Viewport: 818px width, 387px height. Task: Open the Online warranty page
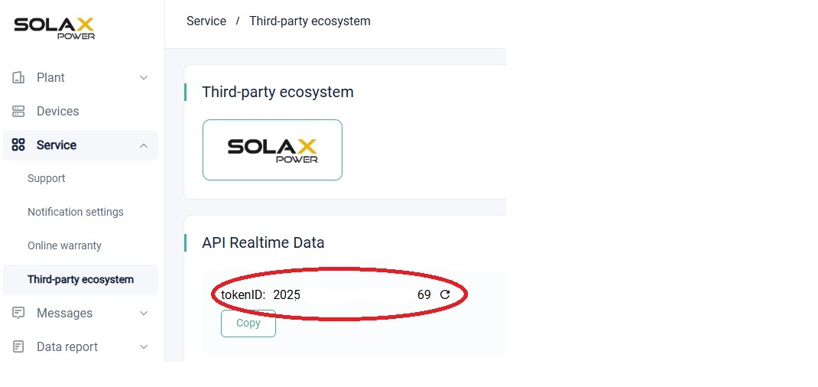coord(64,246)
